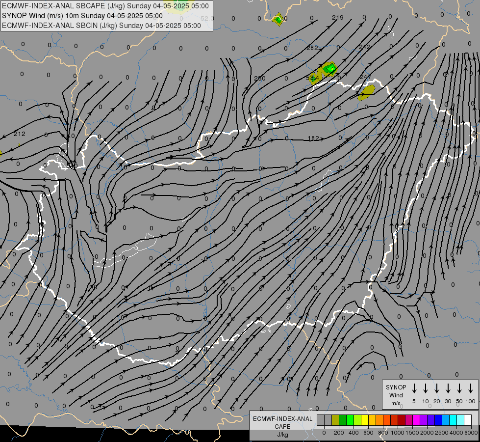Pick the dark green CAPE swatch
The width and height of the screenshot is (480, 442).
point(343,420)
